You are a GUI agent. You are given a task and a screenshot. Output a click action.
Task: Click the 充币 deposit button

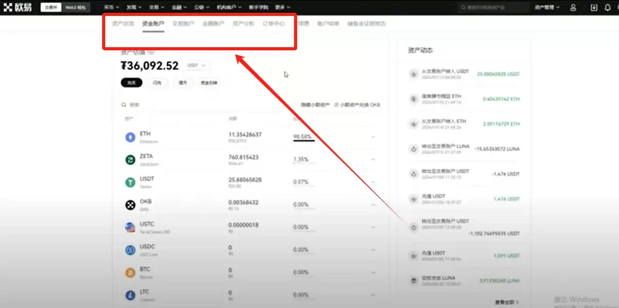coord(130,83)
